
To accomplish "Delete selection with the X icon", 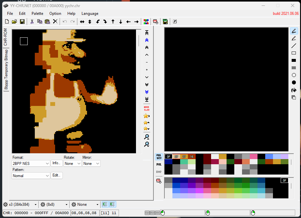I will (55, 22).
